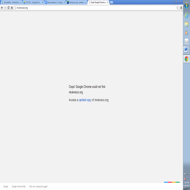The height and width of the screenshot is (190, 190).
Task: Show hidden system tray icons
Action: (184, 170)
